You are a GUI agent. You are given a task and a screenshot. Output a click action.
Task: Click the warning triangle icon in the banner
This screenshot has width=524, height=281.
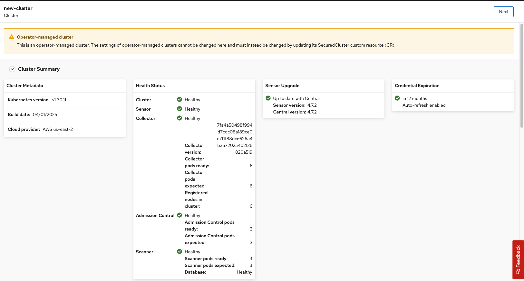click(x=12, y=37)
